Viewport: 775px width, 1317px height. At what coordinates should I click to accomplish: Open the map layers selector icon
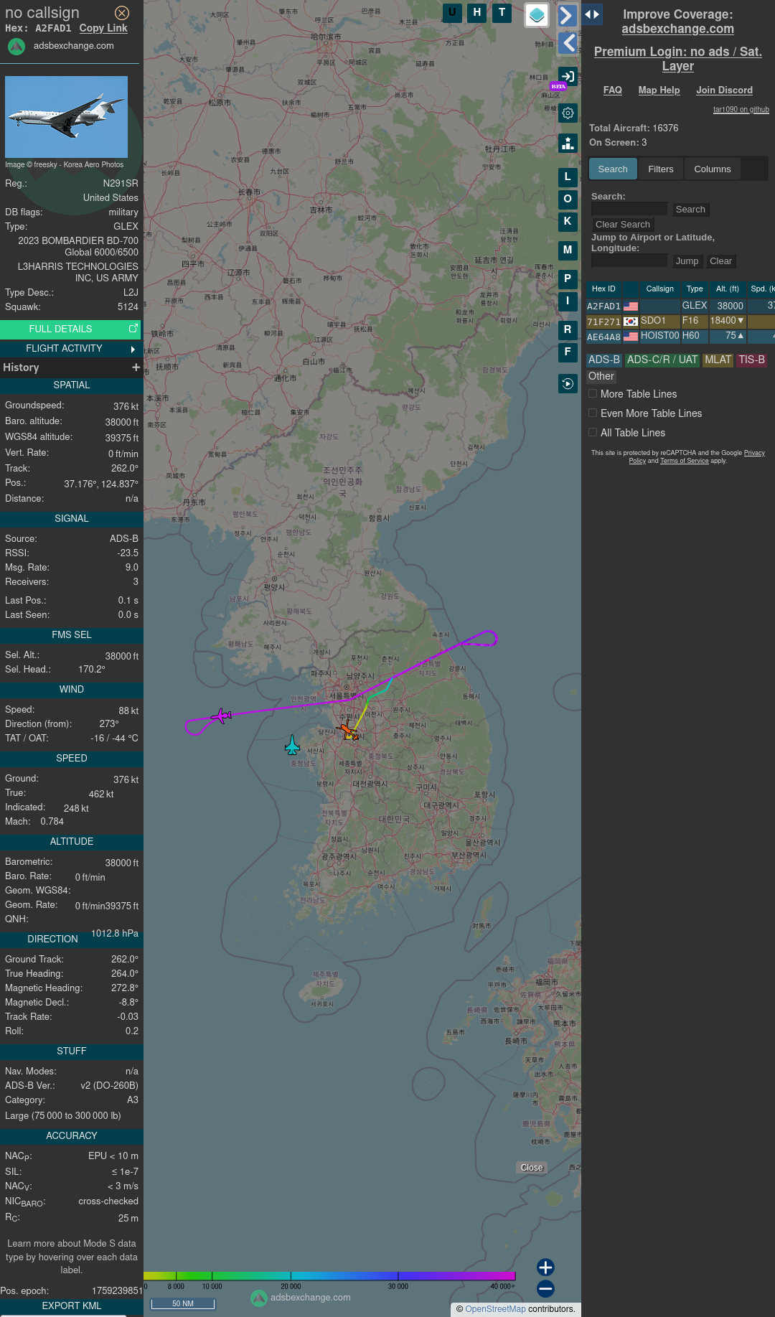(x=537, y=15)
